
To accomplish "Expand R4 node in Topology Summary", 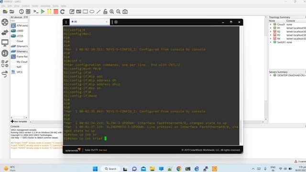I will [x=271, y=39].
